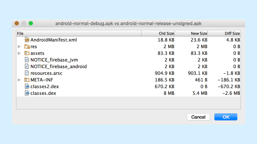This screenshot has height=144, width=257.
Task: Click the classes2.dex binary file icon
Action: point(27,86)
